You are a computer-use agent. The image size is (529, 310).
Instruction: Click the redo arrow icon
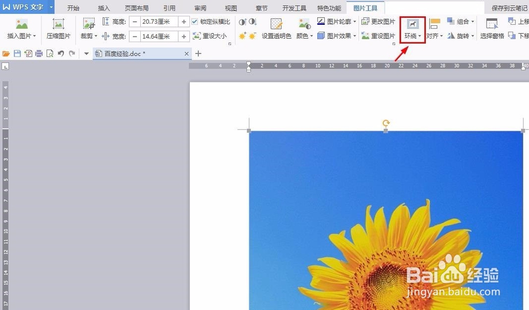click(72, 53)
